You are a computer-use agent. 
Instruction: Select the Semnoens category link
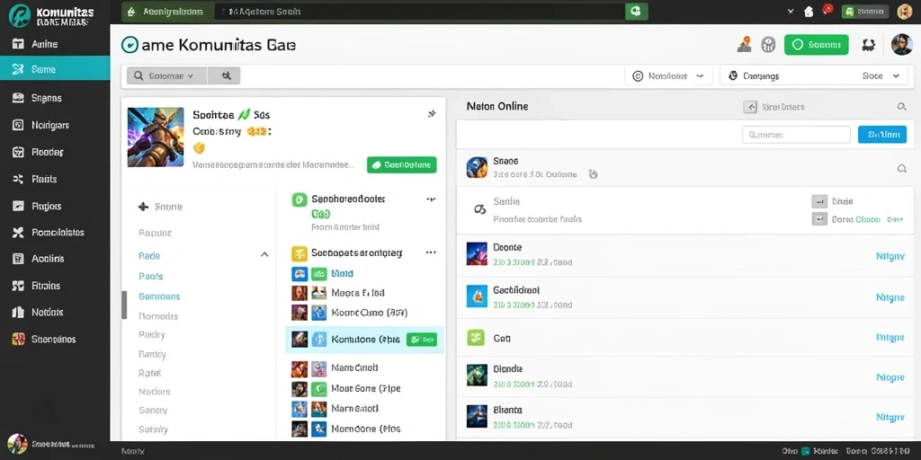pyautogui.click(x=159, y=296)
